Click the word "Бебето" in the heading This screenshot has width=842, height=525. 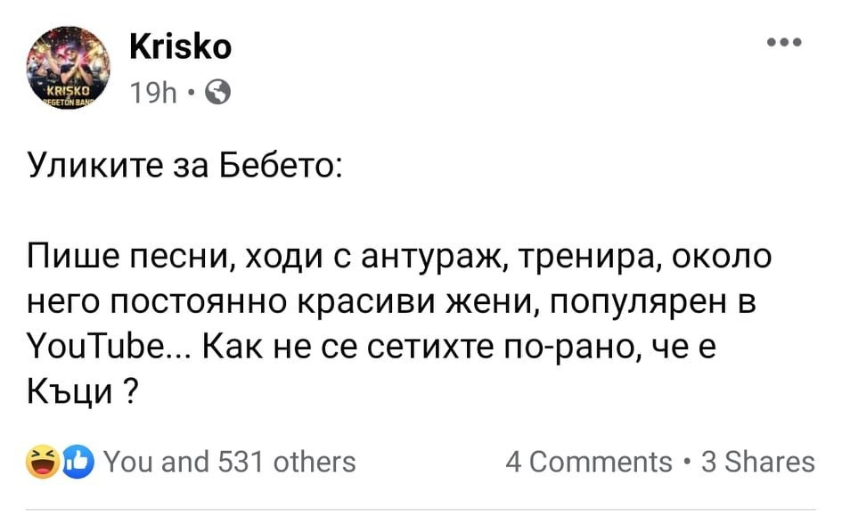coord(274,167)
